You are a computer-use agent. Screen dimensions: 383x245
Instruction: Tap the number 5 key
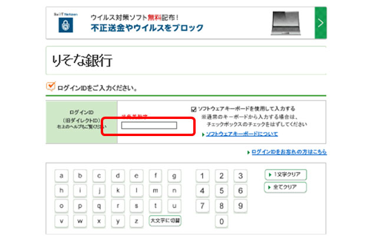point(222,191)
